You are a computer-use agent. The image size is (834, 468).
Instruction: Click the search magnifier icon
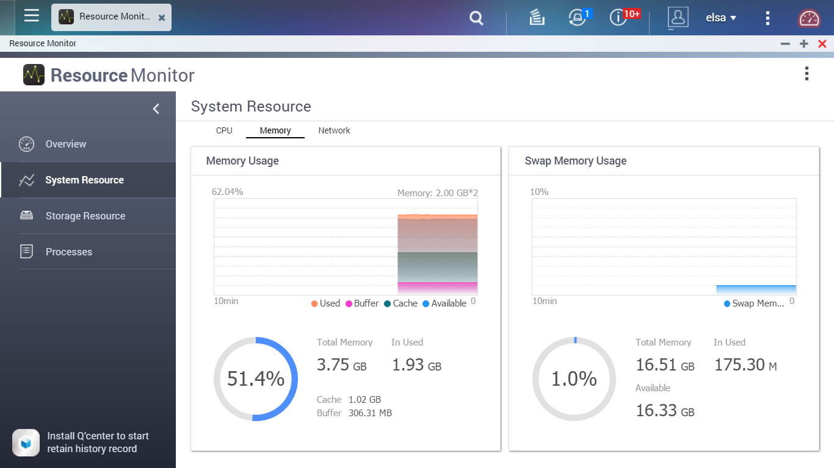tap(476, 18)
